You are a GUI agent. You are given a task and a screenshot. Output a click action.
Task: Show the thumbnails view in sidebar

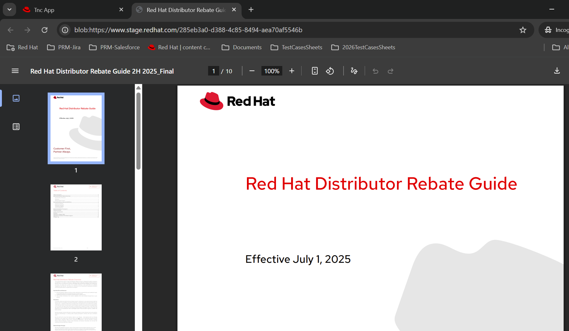16,98
